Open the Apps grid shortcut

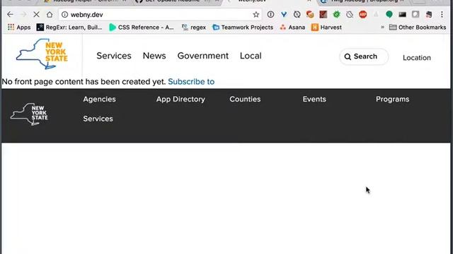pyautogui.click(x=19, y=28)
